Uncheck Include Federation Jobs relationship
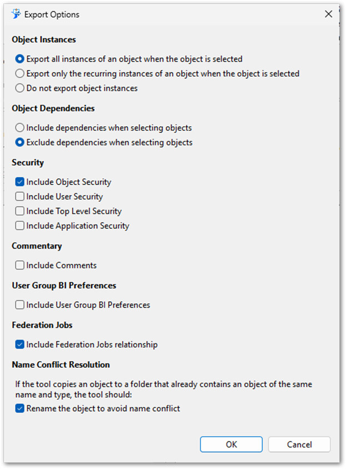The width and height of the screenshot is (346, 469). (21, 345)
